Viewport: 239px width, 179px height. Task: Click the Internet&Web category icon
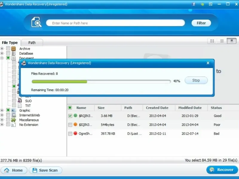[x=14, y=115]
